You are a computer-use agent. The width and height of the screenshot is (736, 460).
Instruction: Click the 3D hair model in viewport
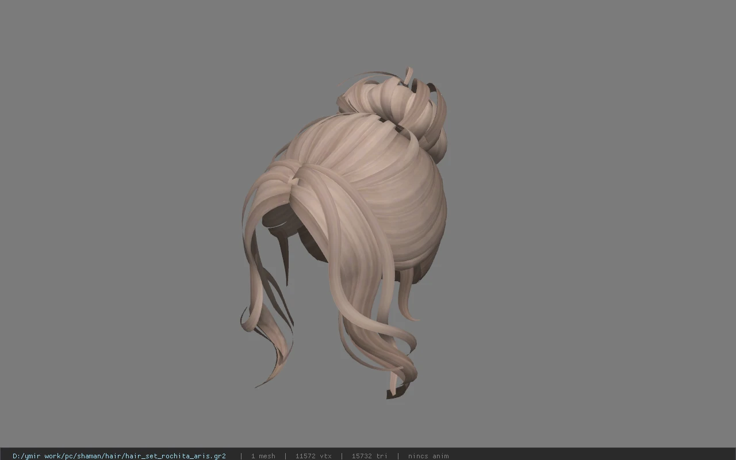(x=345, y=233)
